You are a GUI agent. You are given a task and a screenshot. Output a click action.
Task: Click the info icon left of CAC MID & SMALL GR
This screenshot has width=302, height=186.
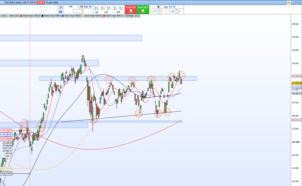click(2, 2)
